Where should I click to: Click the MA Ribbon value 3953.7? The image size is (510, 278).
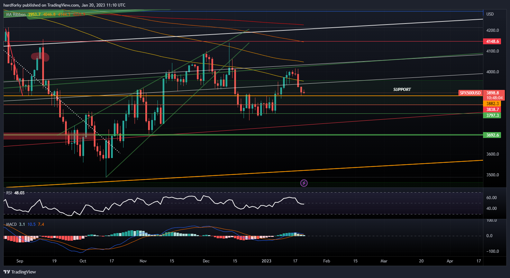[x=34, y=14]
